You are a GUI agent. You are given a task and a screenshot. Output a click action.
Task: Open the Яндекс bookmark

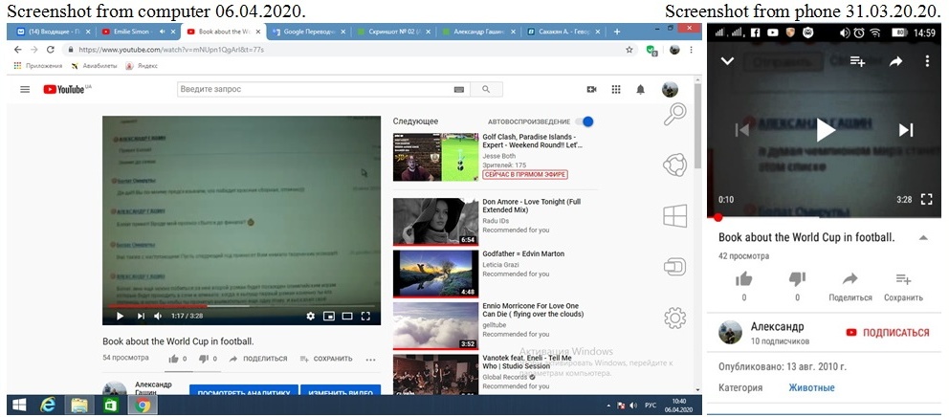click(x=142, y=65)
